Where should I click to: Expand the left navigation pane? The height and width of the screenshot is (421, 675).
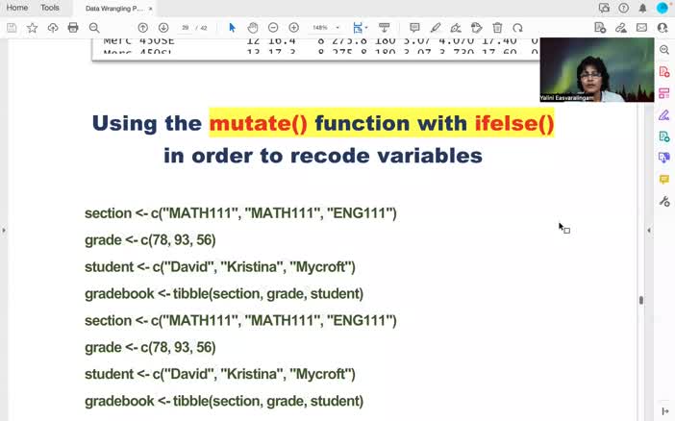pos(4,231)
